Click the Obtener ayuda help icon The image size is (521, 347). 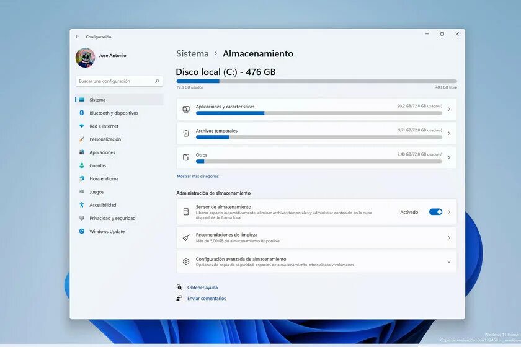(x=179, y=288)
